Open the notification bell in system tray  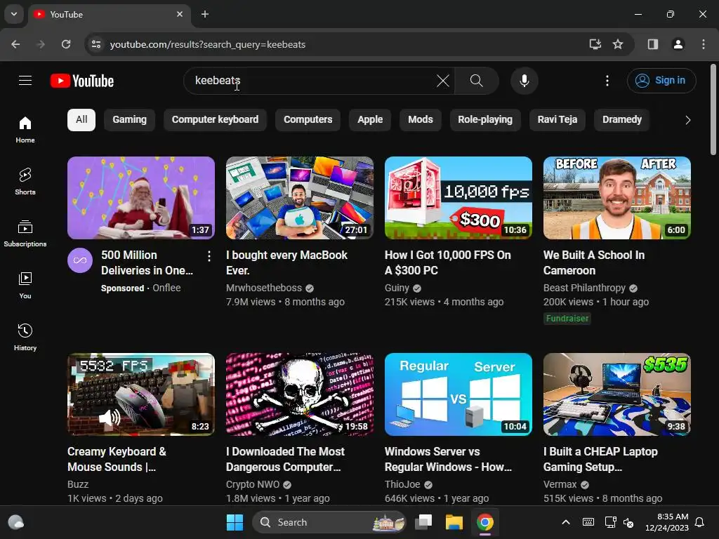click(x=700, y=522)
